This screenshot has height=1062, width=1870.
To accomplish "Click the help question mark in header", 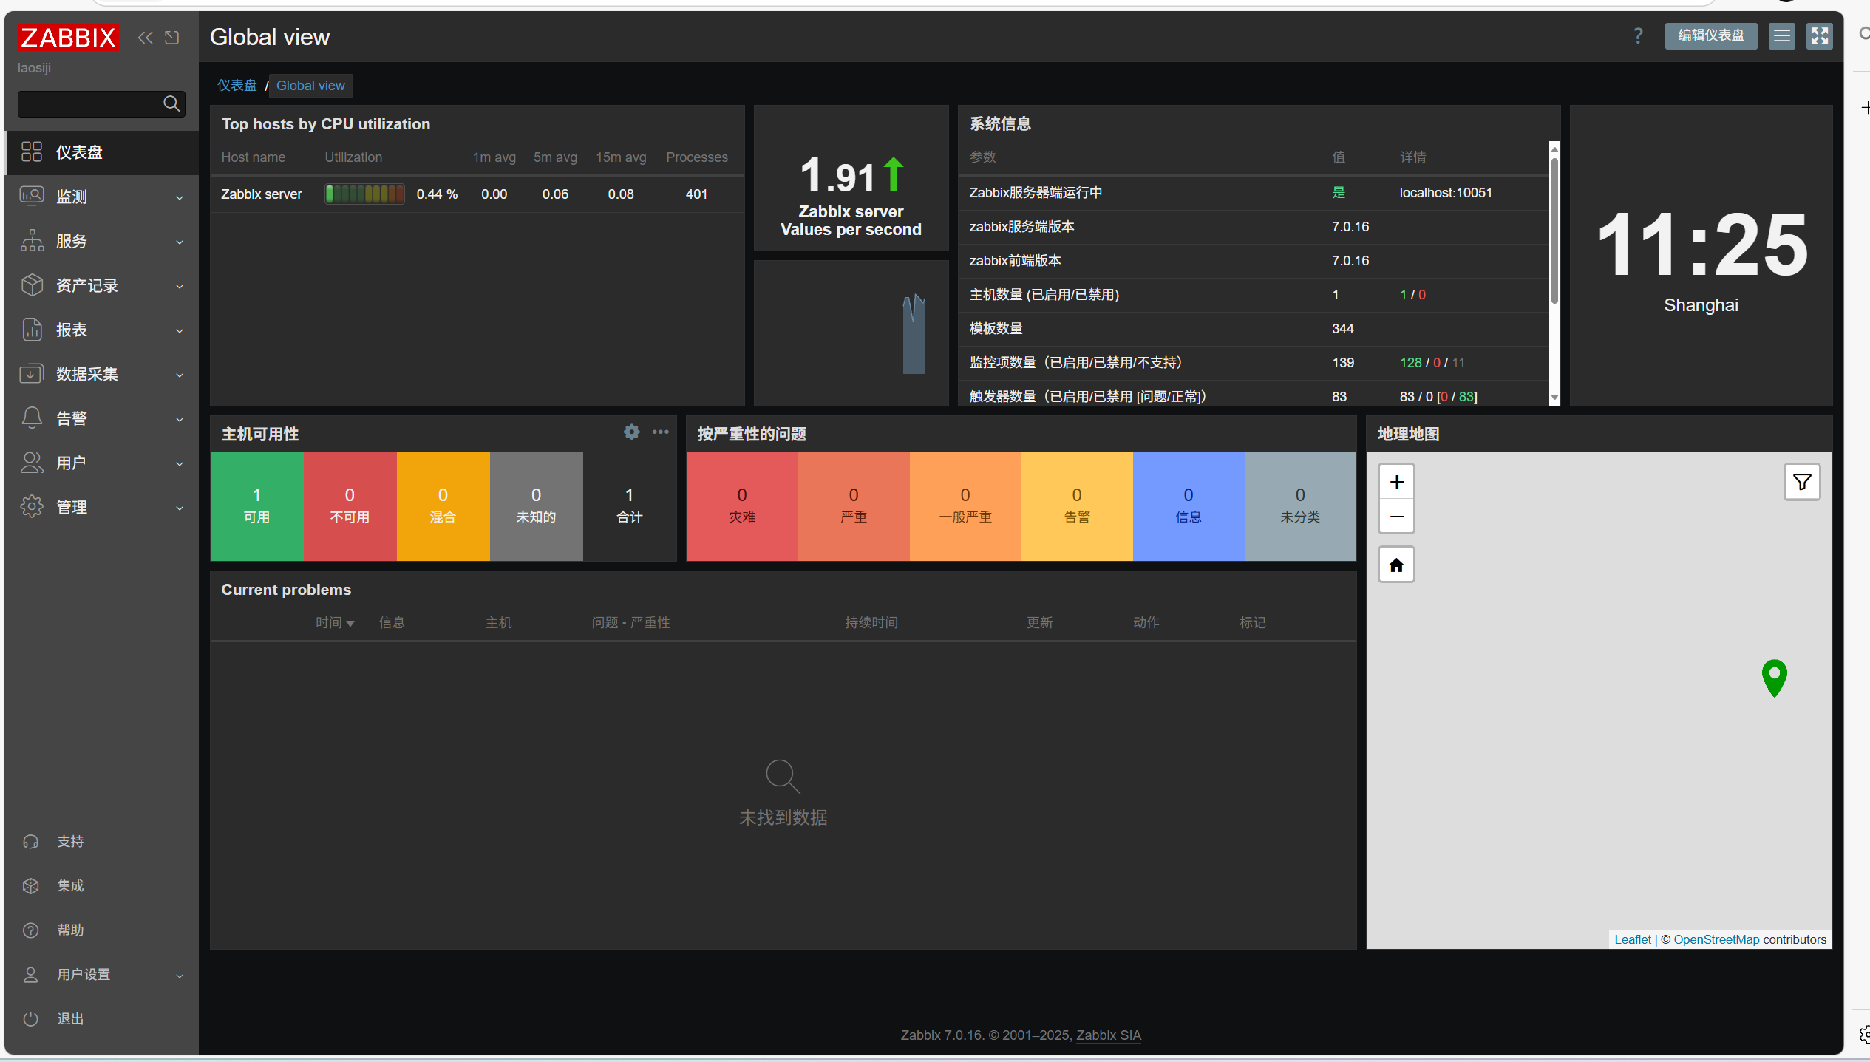I will click(1639, 35).
